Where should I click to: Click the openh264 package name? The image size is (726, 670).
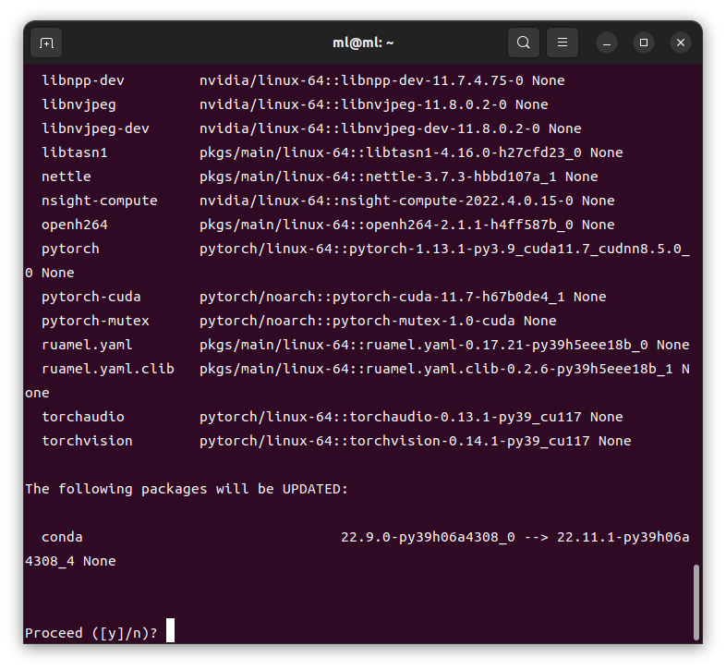[75, 225]
